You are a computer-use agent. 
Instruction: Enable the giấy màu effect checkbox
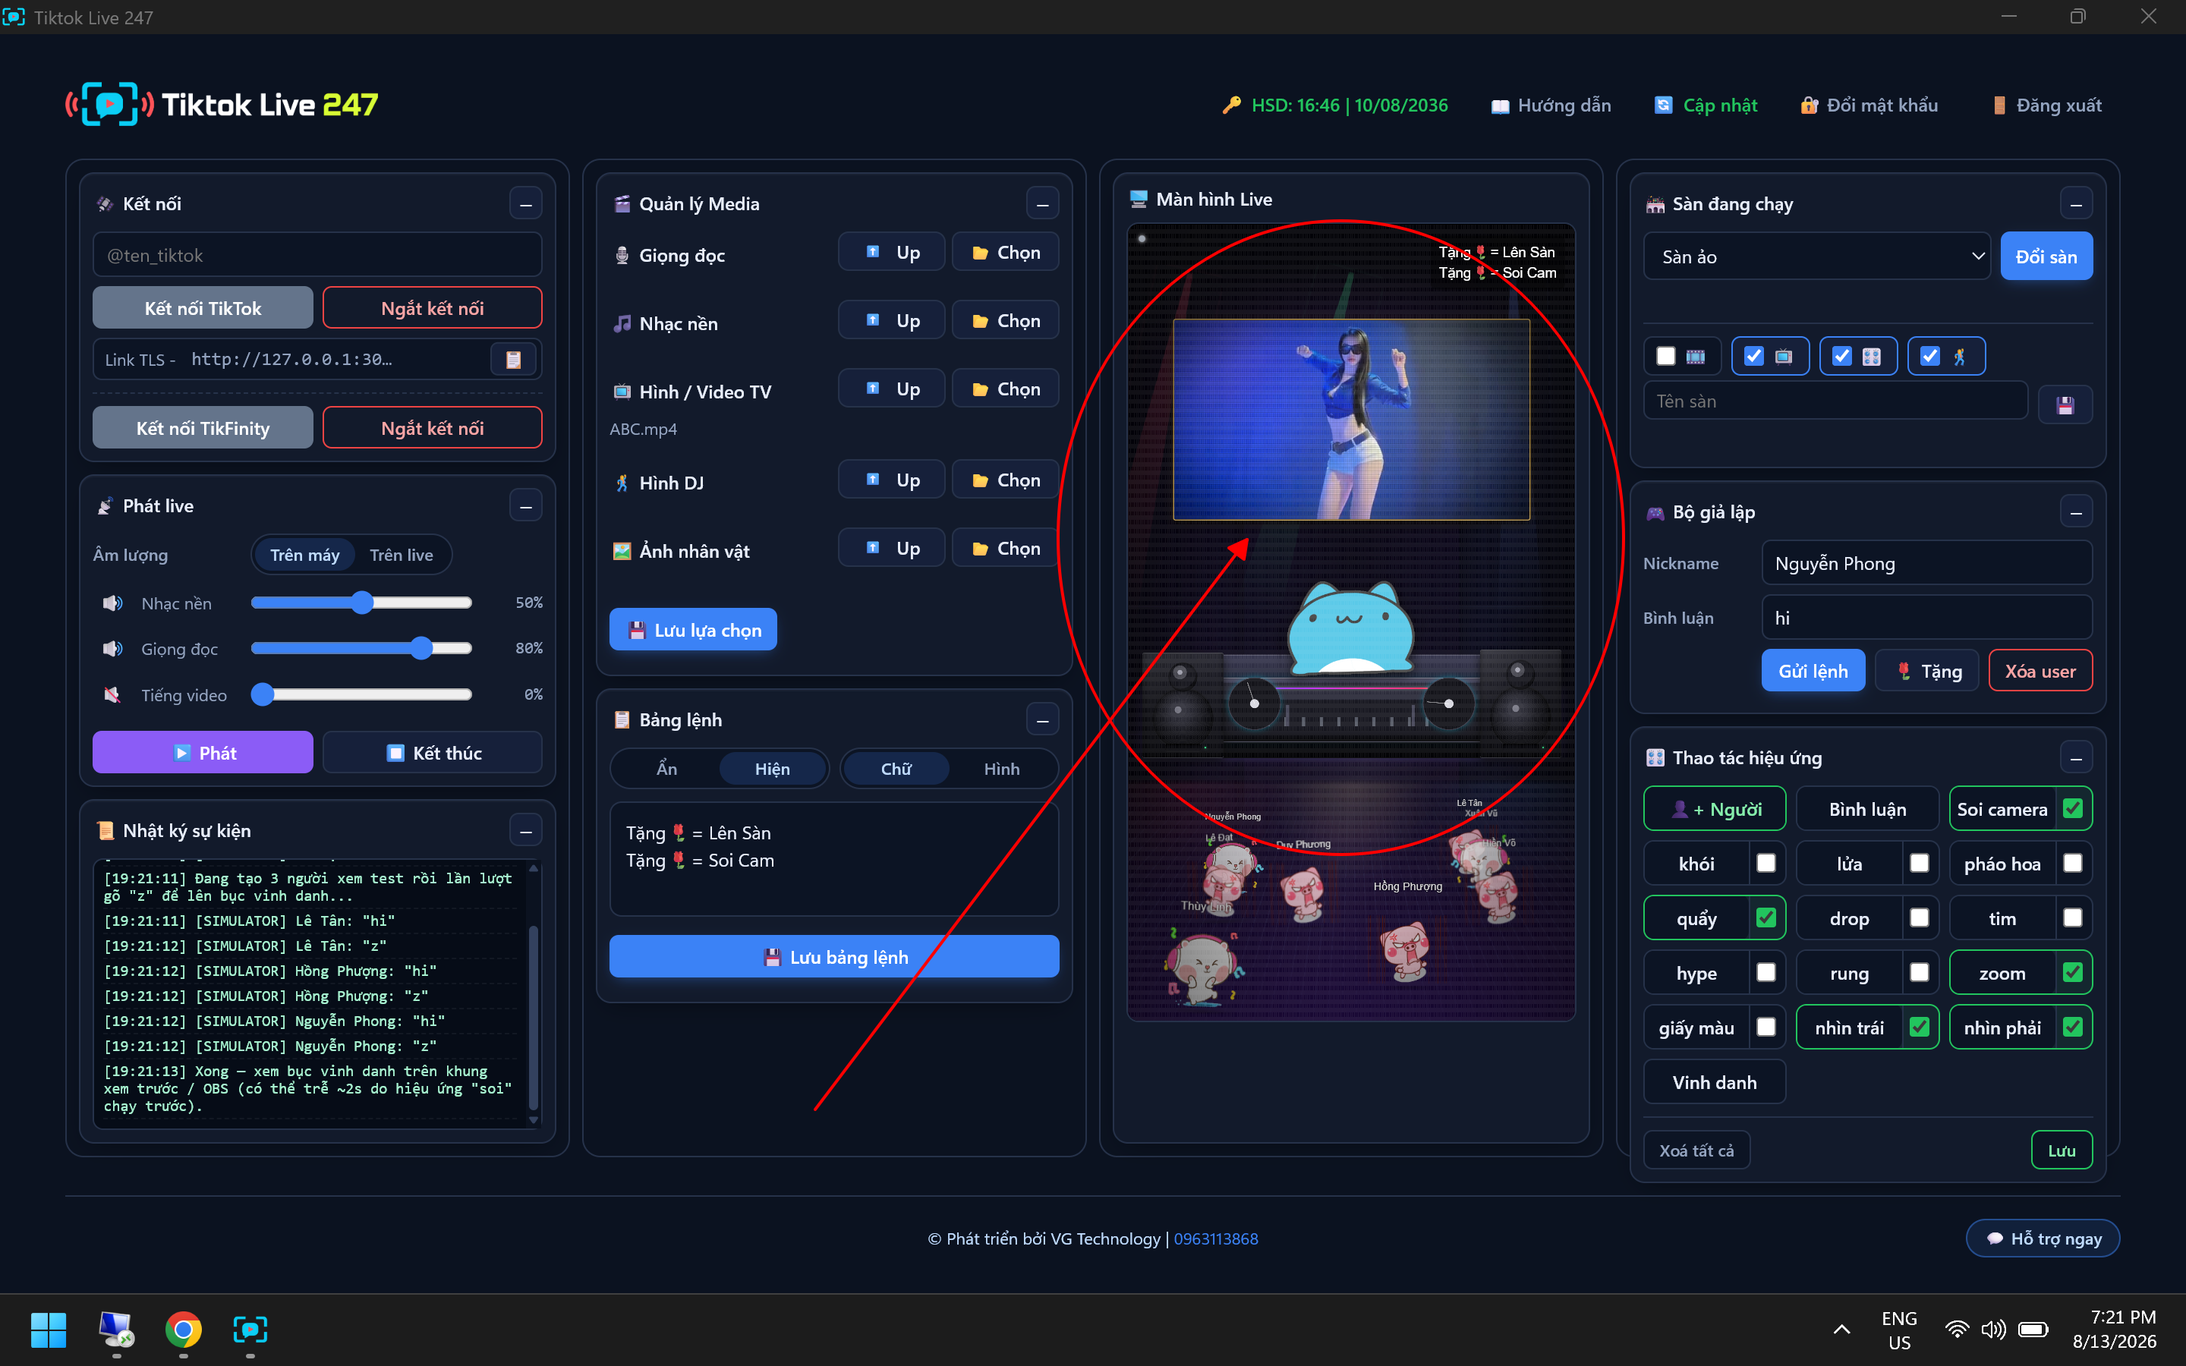coord(1766,1028)
